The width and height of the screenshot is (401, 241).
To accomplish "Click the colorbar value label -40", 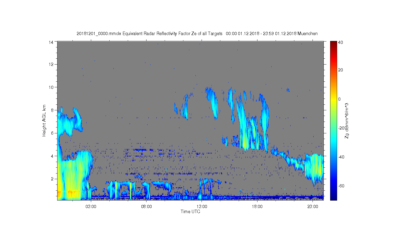I will pyautogui.click(x=341, y=157).
